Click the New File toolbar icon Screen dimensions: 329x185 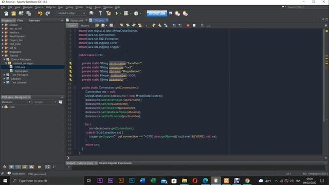[x=6, y=14]
